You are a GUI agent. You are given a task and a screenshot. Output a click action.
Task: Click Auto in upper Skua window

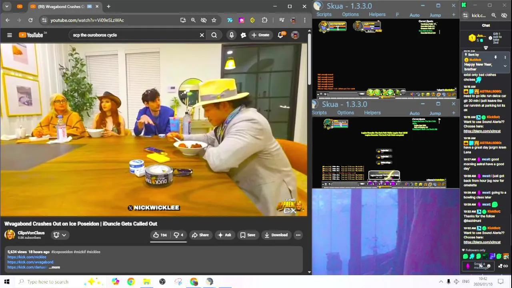click(415, 15)
